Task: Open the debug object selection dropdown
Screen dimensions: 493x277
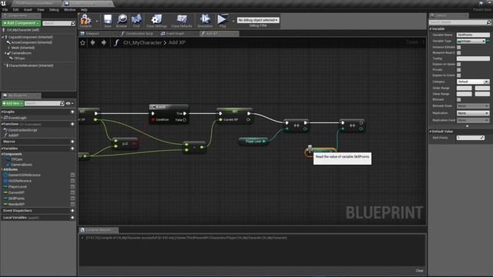Action: 258,20
